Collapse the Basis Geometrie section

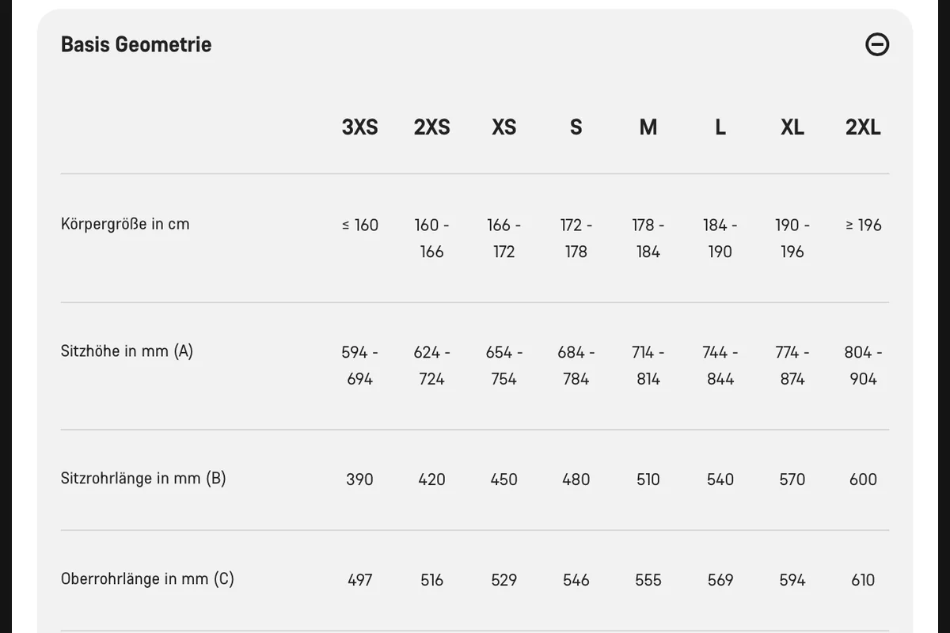point(877,45)
